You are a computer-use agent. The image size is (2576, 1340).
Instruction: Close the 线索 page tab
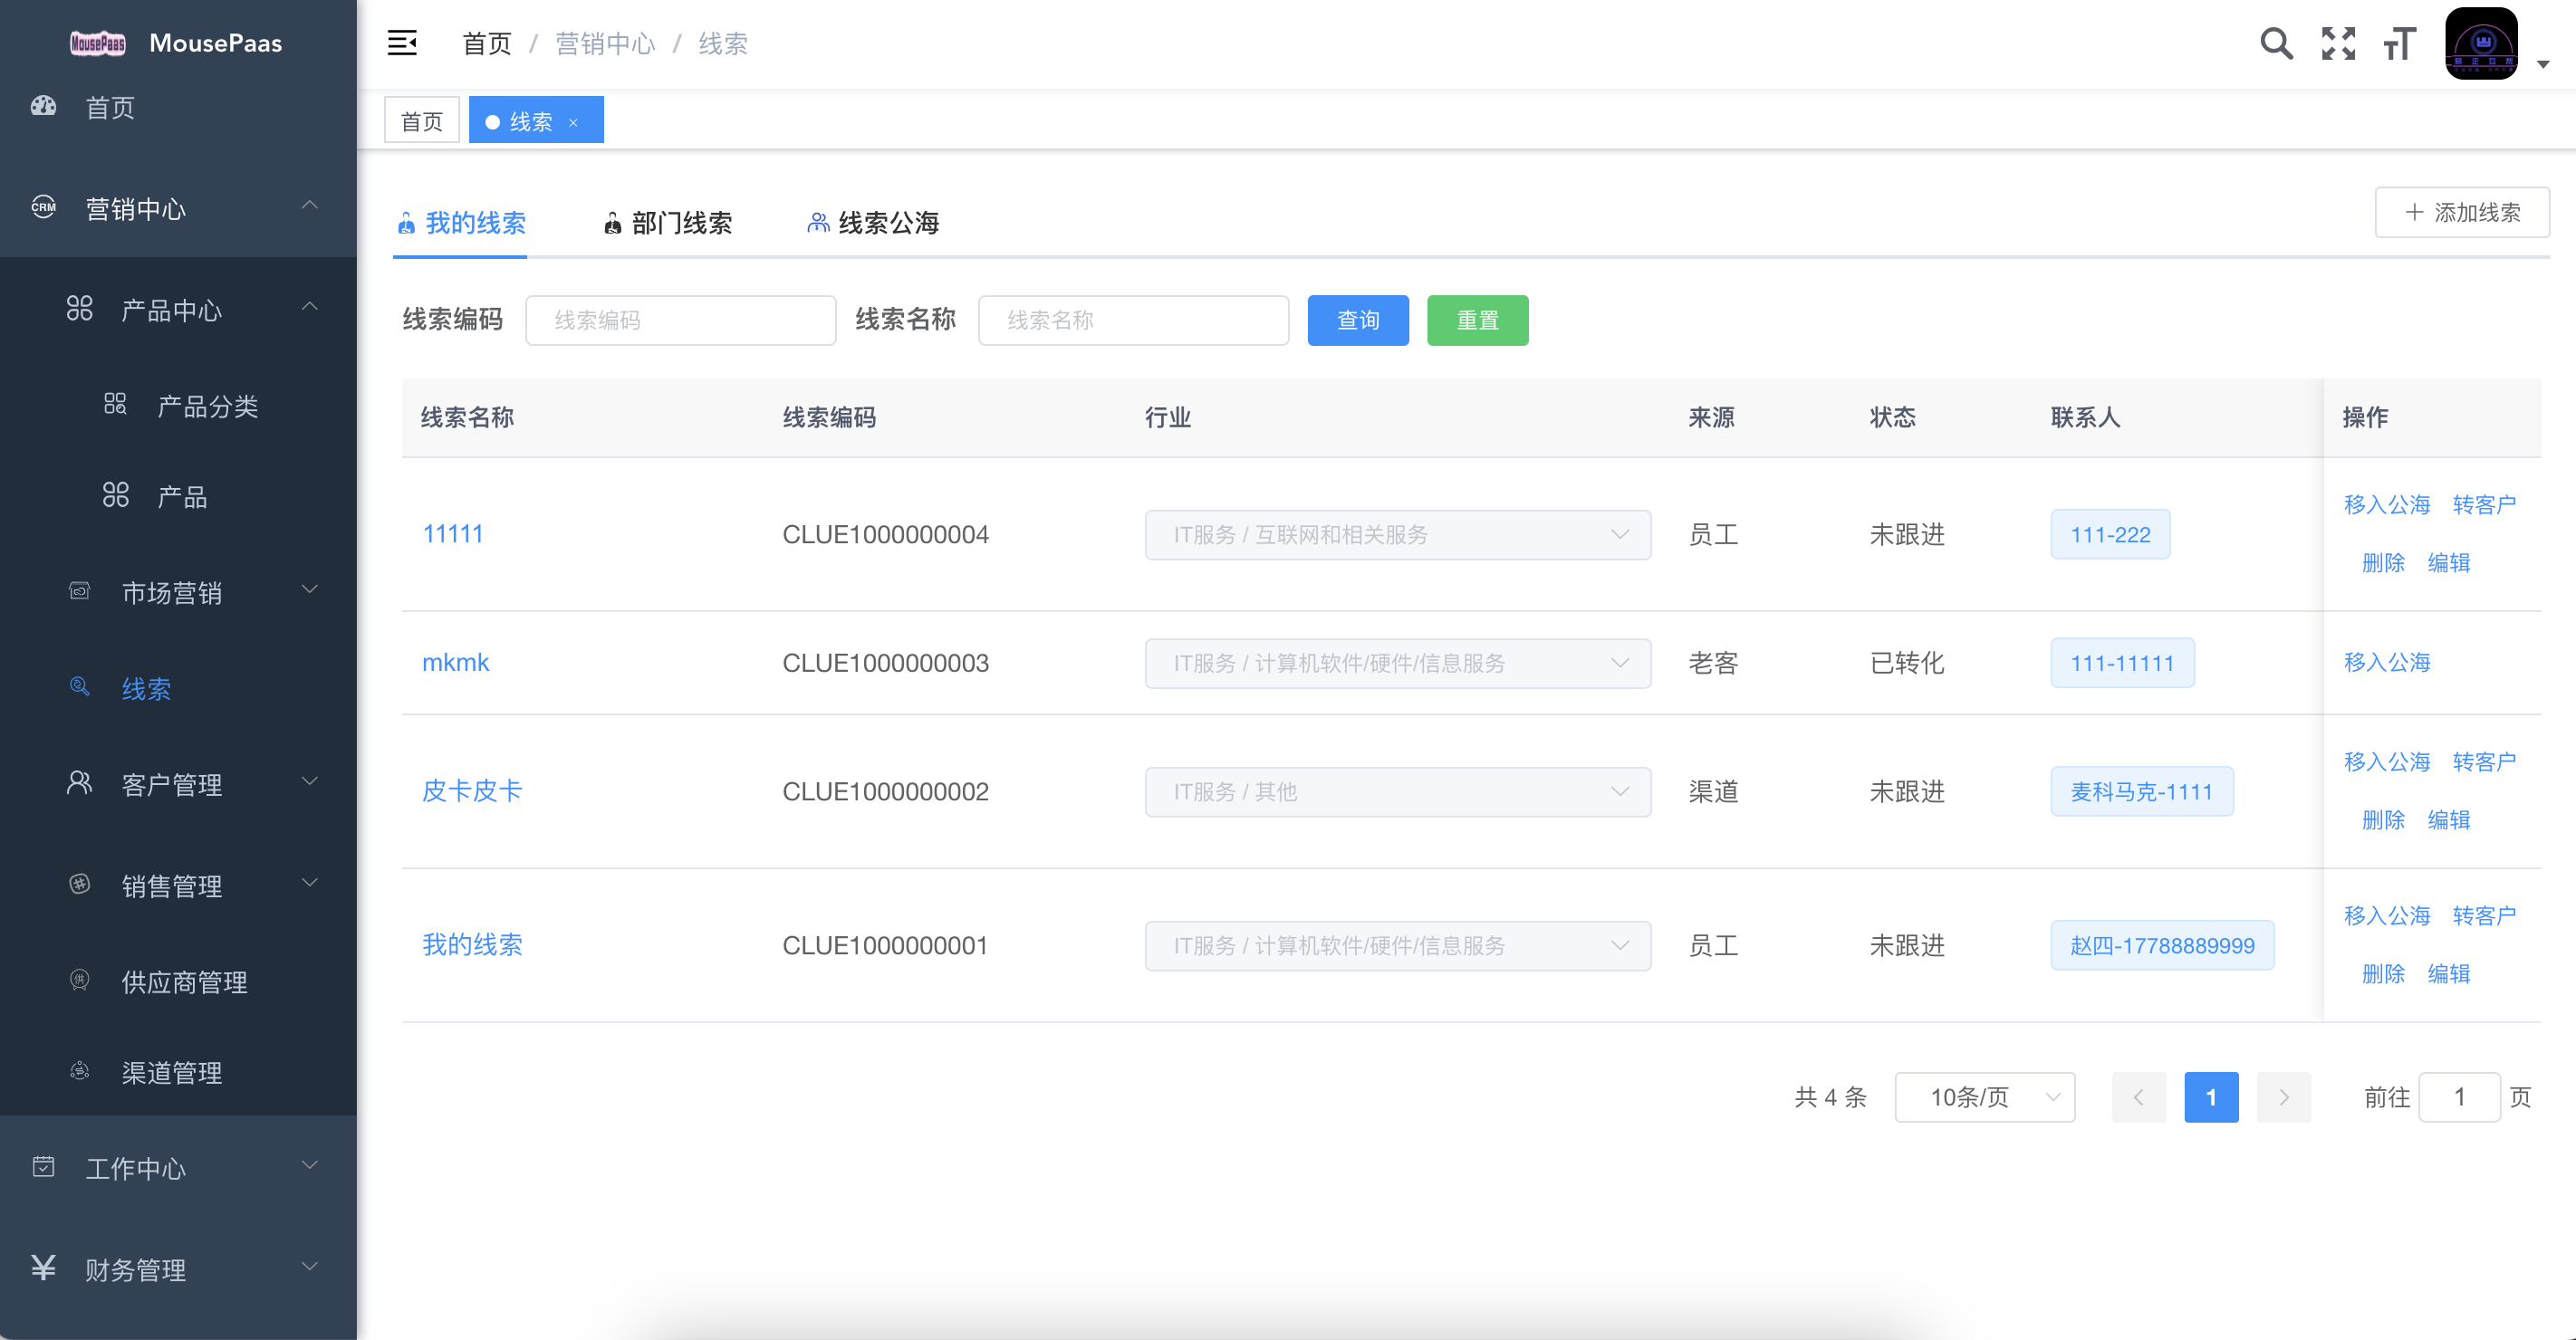click(573, 122)
